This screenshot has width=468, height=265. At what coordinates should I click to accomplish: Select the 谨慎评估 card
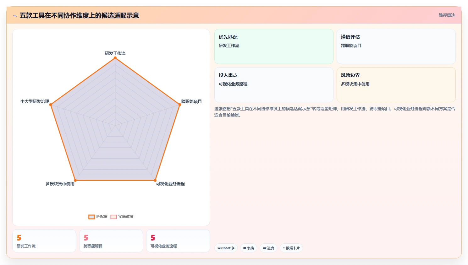pyautogui.click(x=396, y=46)
